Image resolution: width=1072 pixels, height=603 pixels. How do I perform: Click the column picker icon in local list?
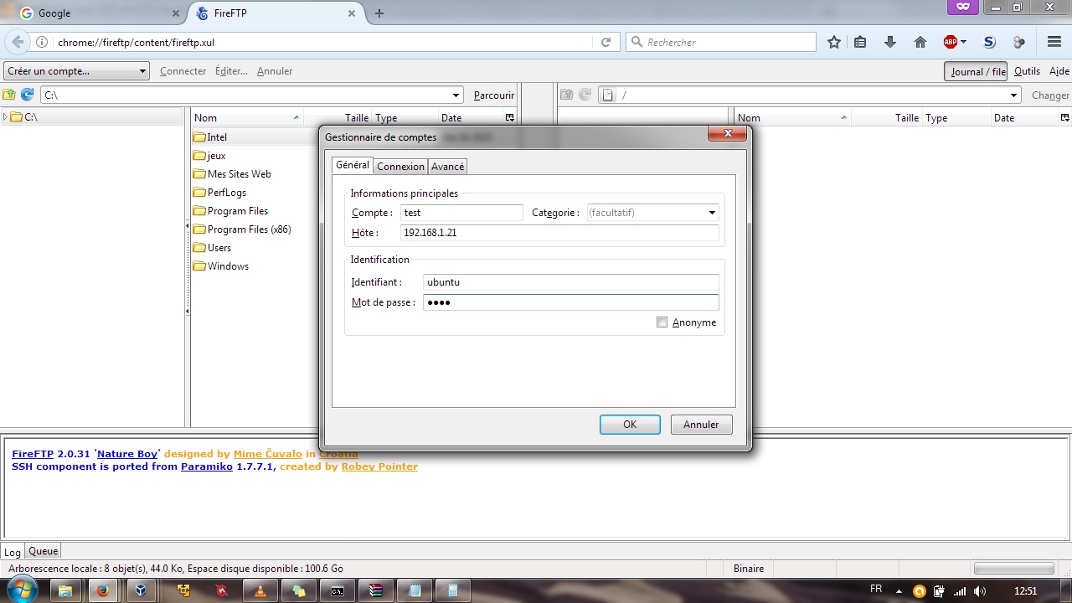coord(509,118)
